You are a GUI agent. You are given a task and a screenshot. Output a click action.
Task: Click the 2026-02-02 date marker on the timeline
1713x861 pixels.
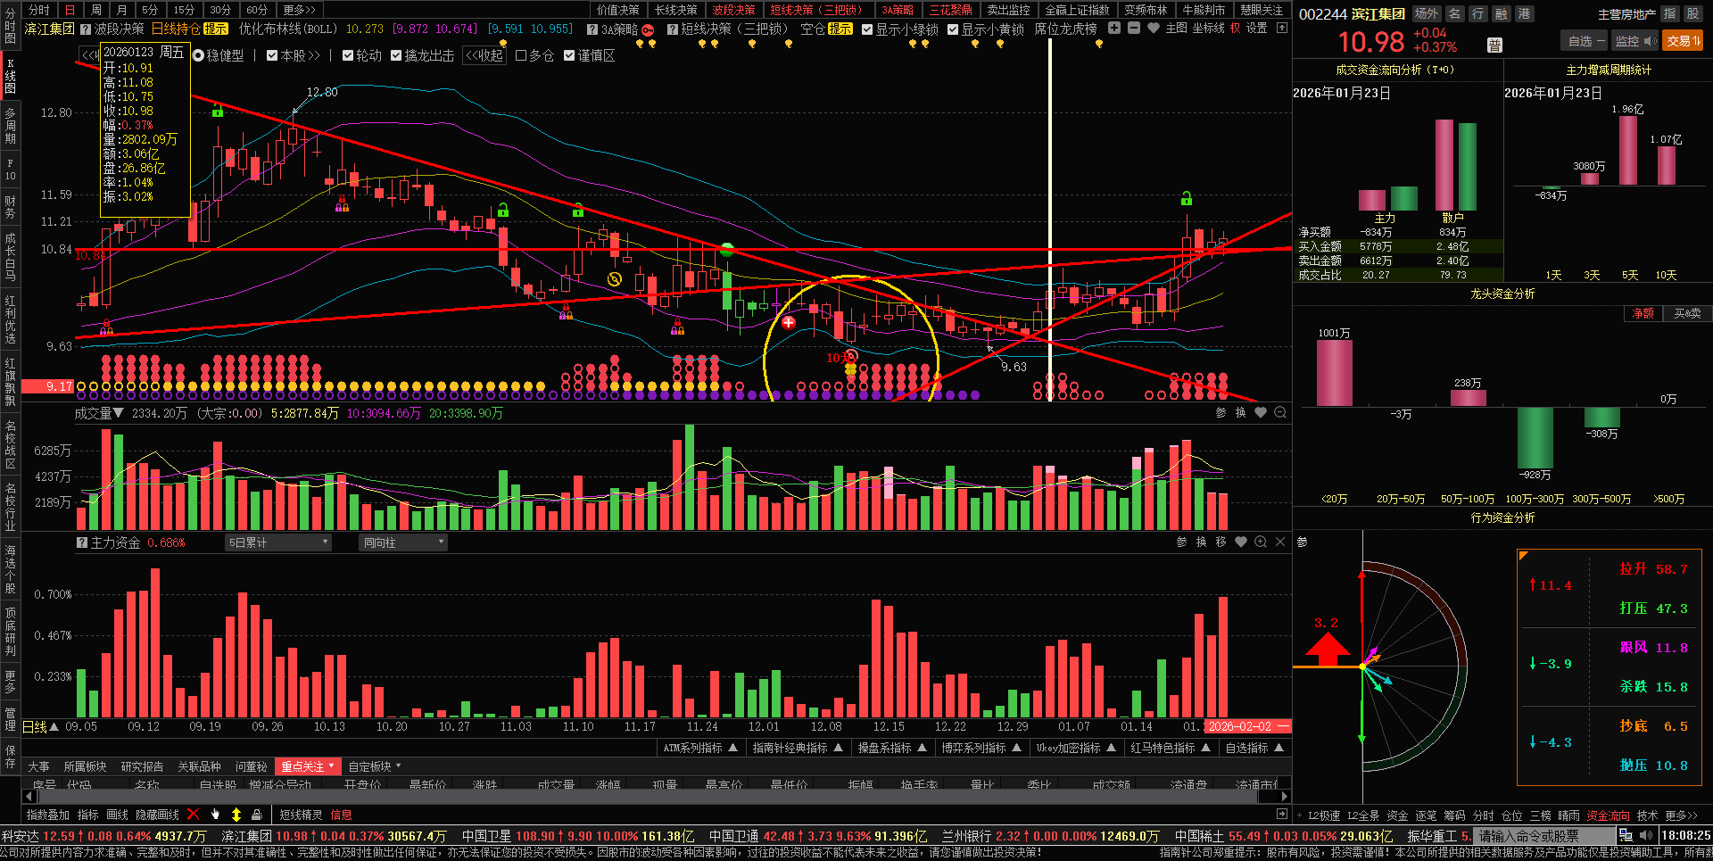click(x=1247, y=726)
